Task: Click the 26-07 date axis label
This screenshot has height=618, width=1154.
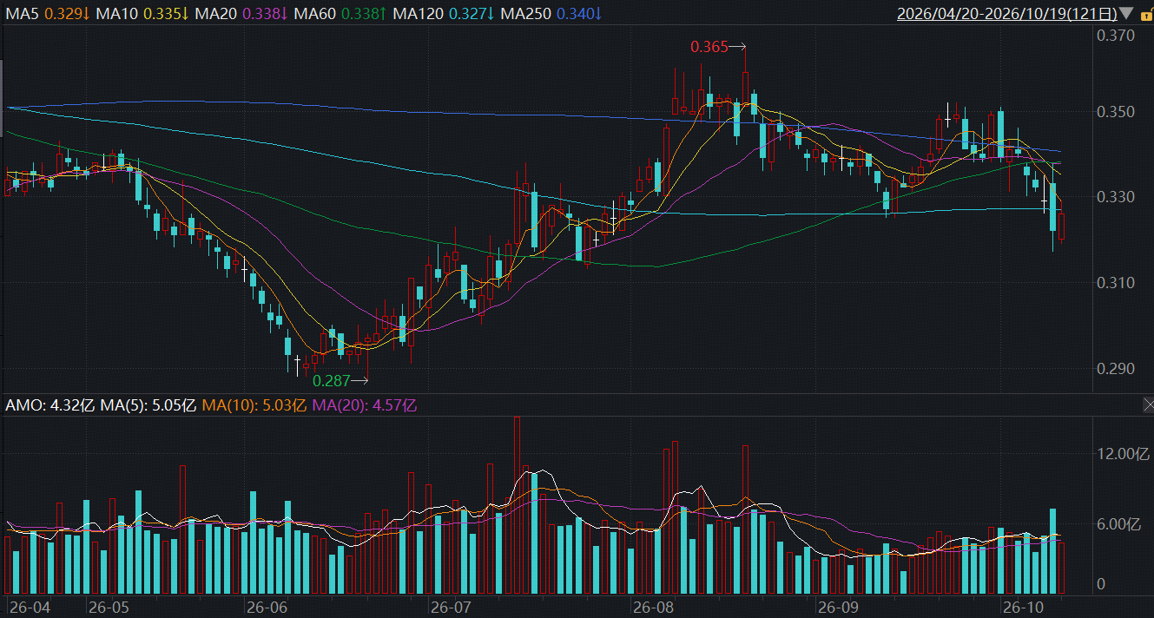Action: [x=451, y=606]
